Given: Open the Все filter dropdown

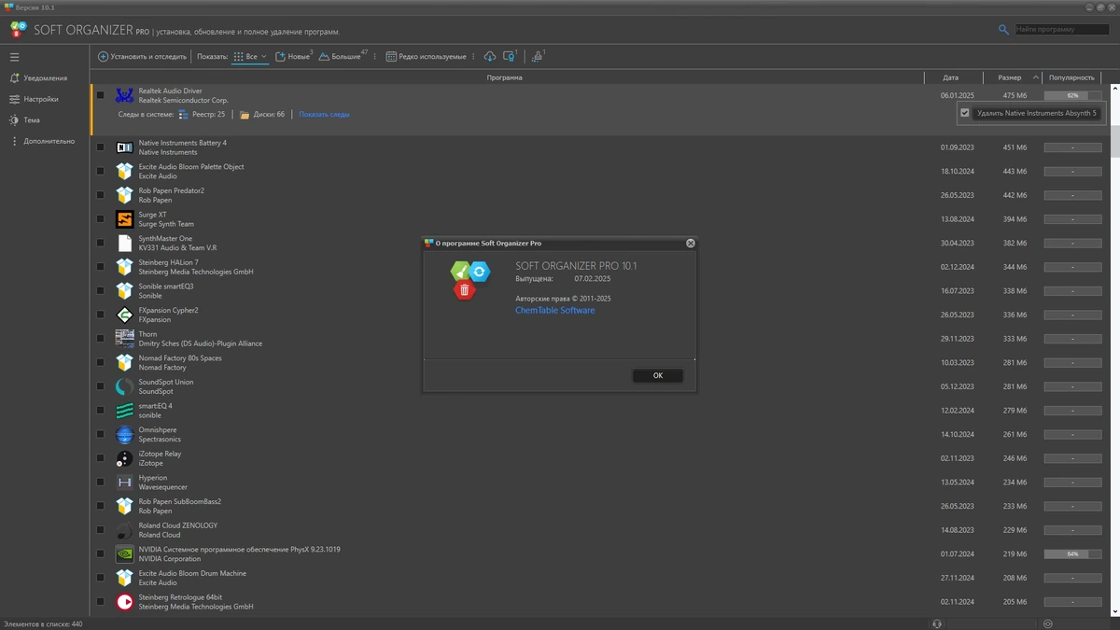Looking at the screenshot, I should (x=250, y=57).
